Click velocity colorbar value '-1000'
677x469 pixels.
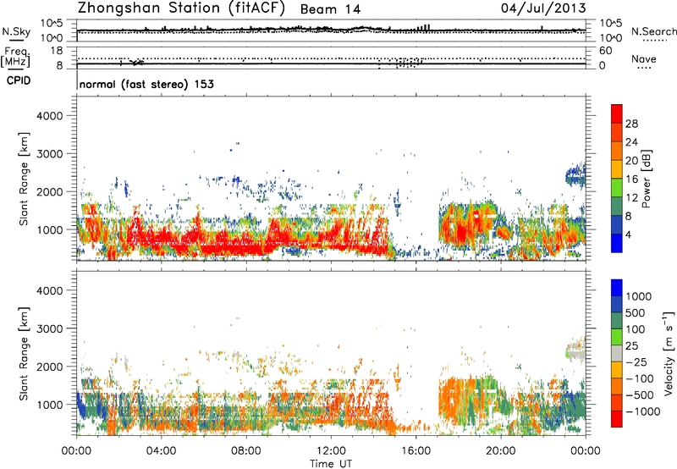(642, 411)
